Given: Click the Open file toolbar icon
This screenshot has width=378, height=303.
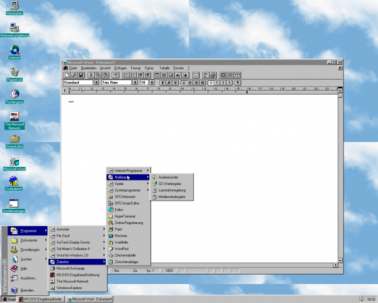Looking at the screenshot, I should pos(74,75).
